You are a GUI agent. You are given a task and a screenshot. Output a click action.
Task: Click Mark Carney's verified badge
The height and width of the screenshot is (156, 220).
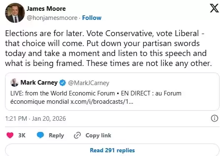(62, 83)
